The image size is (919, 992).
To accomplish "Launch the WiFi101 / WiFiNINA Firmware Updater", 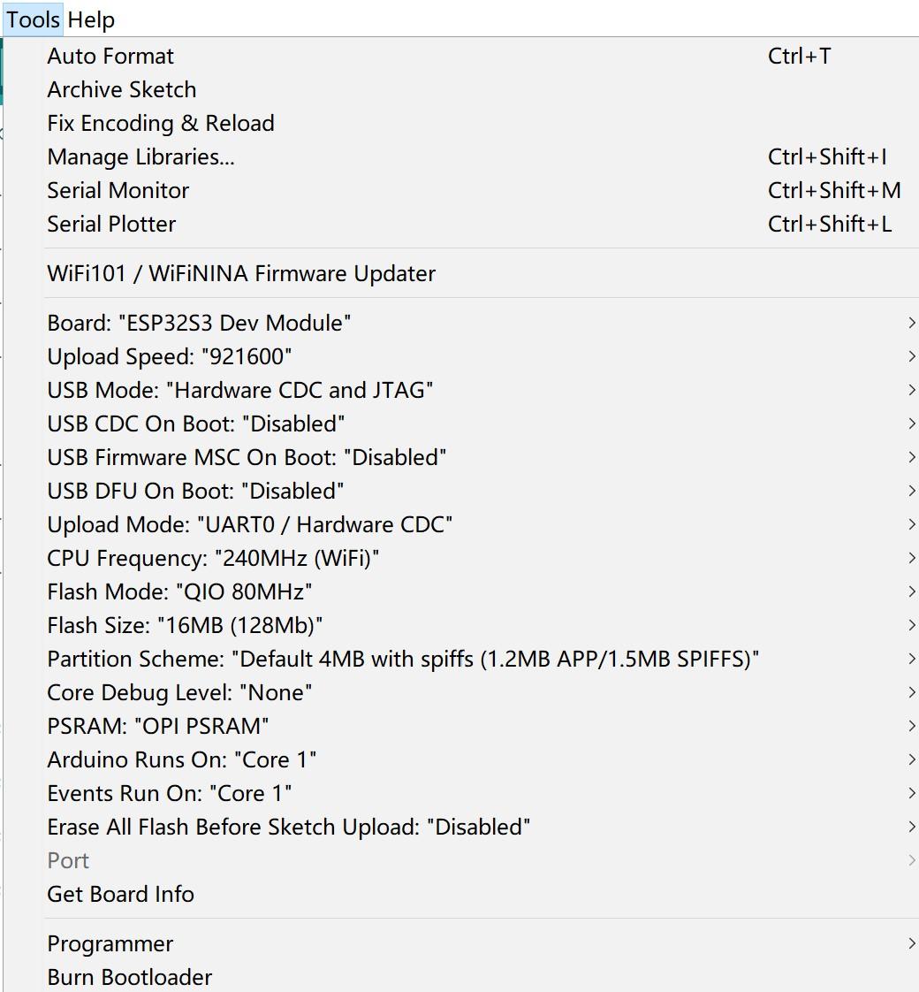I will click(240, 273).
